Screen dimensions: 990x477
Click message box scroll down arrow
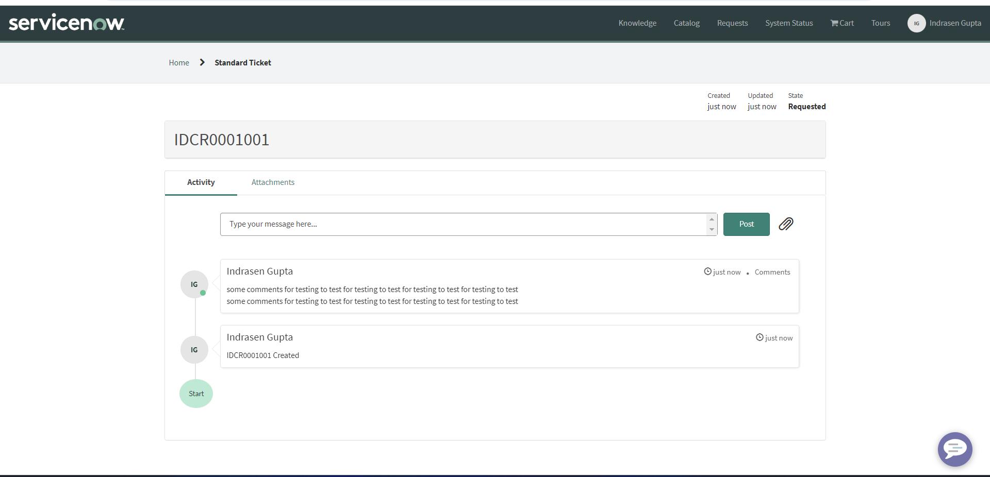click(712, 230)
